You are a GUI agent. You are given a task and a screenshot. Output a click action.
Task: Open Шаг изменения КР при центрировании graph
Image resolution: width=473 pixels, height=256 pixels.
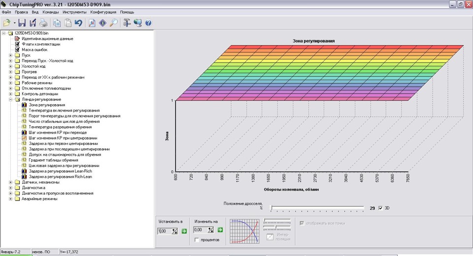click(x=63, y=138)
